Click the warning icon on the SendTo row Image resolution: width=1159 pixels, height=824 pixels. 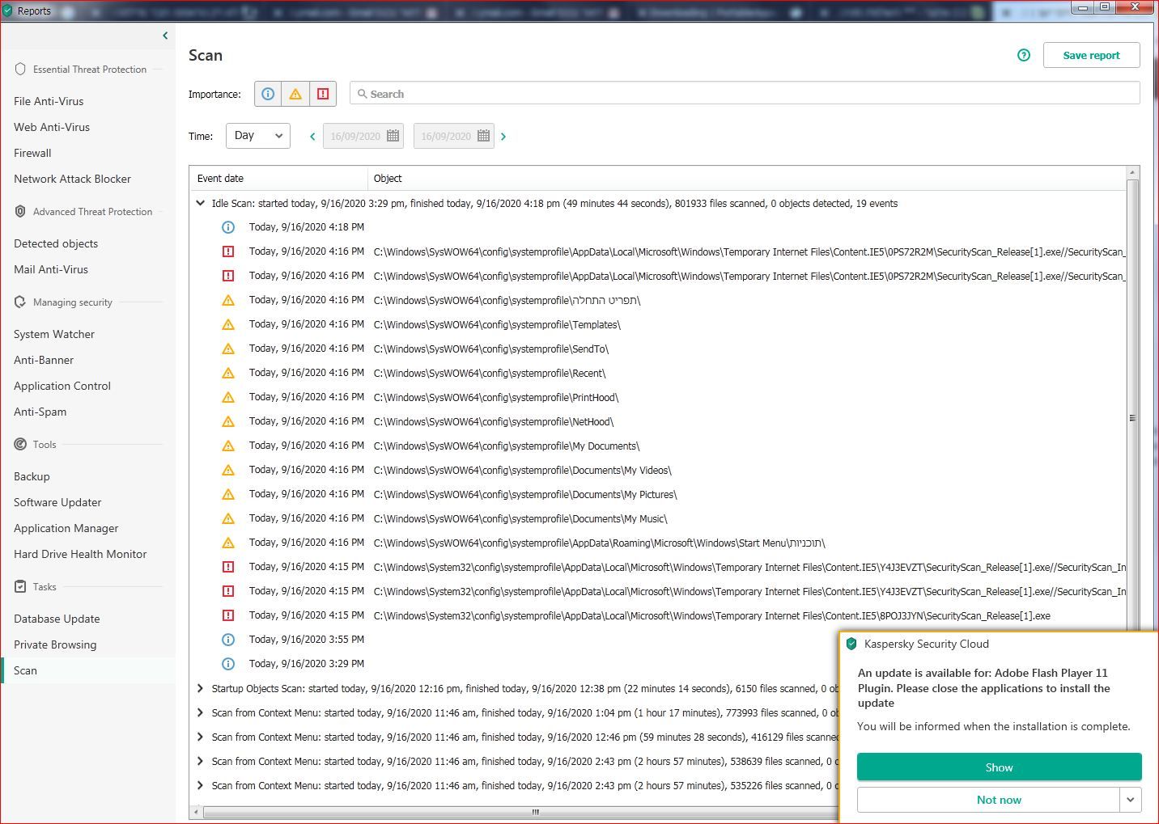click(228, 349)
